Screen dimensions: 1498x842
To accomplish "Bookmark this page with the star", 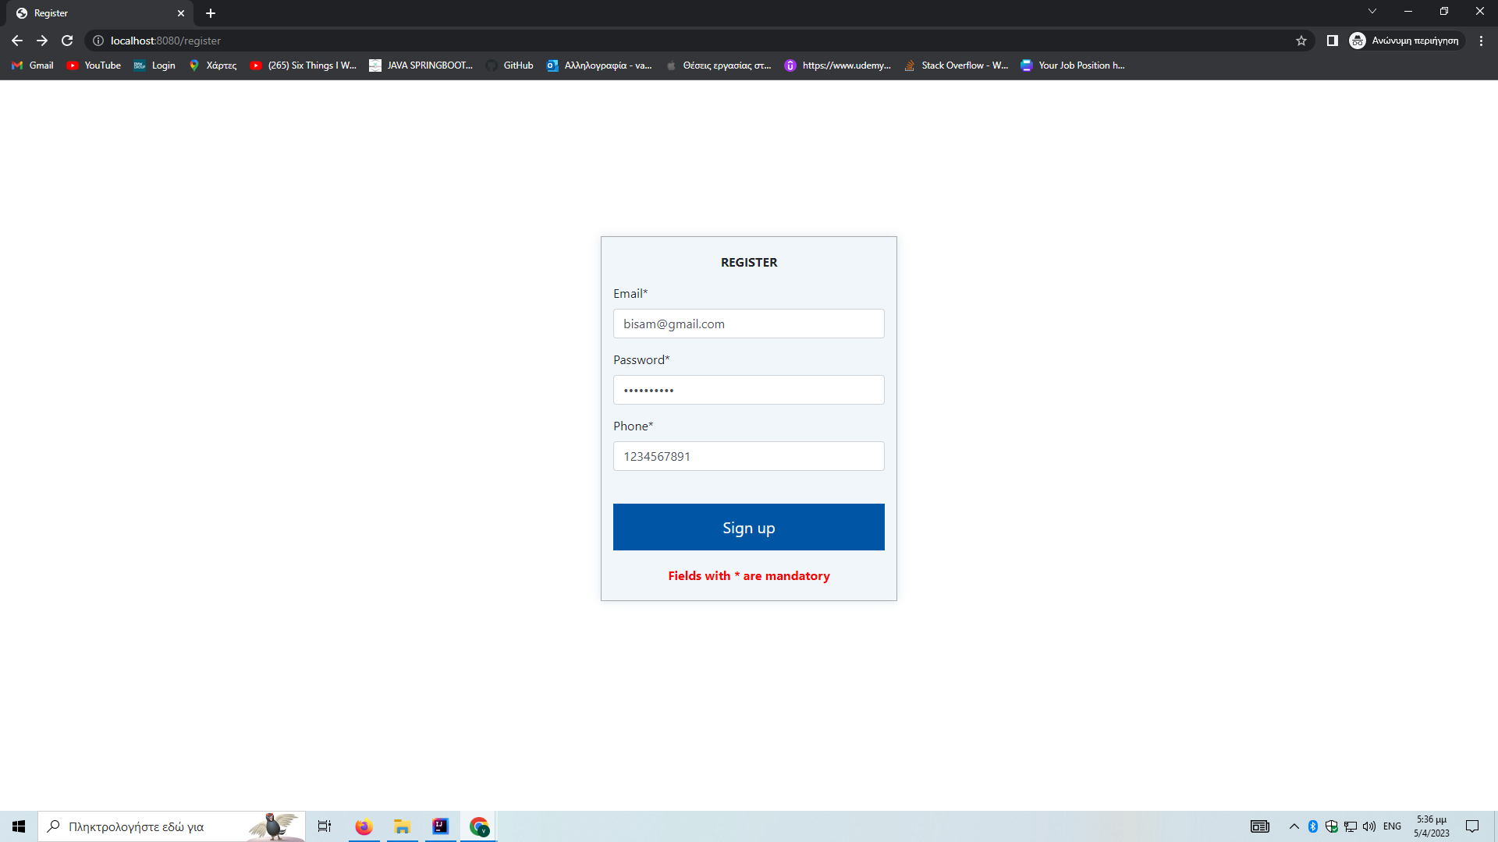I will (1301, 41).
